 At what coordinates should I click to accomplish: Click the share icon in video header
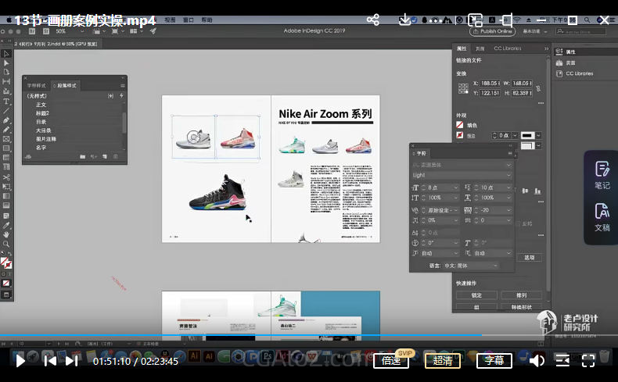click(373, 20)
